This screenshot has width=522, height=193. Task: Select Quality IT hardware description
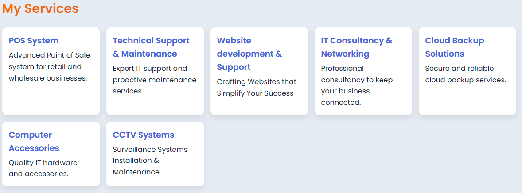(43, 168)
